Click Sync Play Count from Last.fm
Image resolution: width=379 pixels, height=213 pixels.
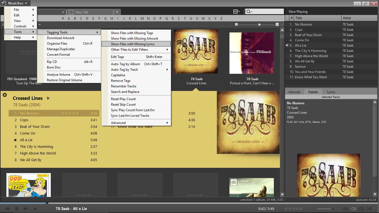pyautogui.click(x=136, y=110)
